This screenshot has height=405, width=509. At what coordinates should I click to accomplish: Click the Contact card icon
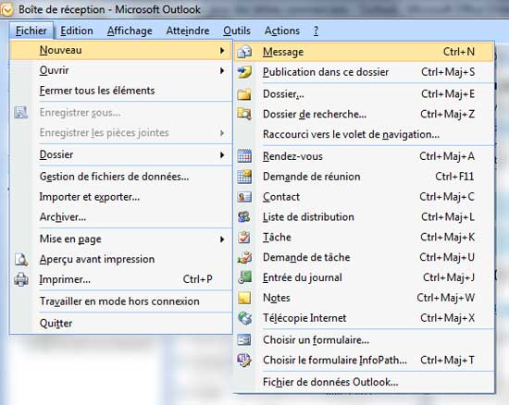click(244, 197)
